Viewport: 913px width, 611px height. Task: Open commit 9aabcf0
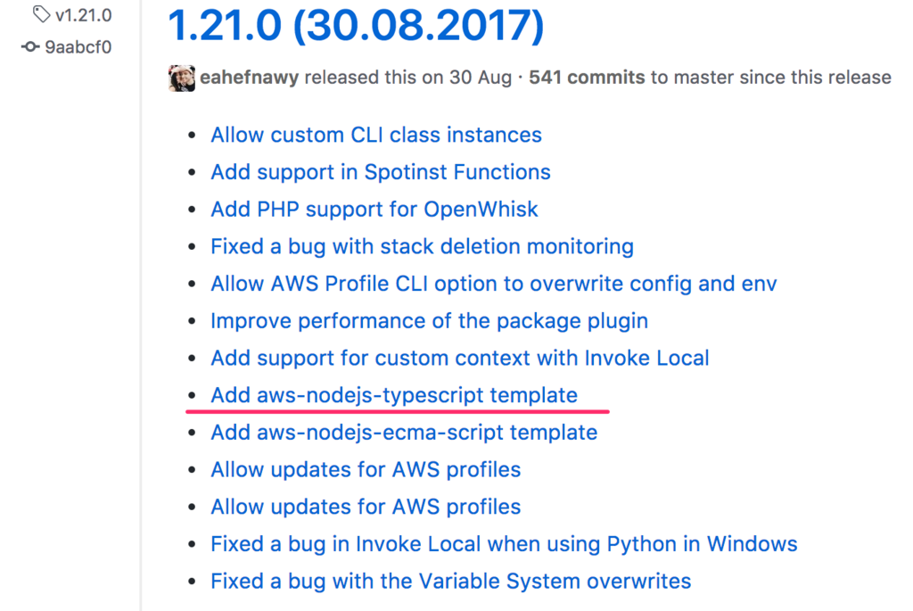[x=78, y=47]
